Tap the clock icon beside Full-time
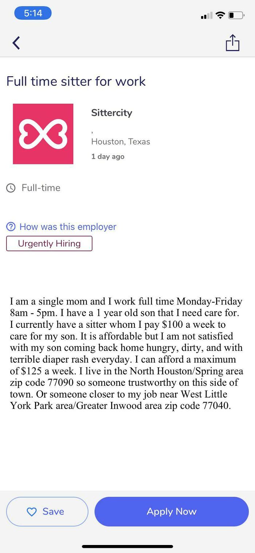 click(x=11, y=188)
